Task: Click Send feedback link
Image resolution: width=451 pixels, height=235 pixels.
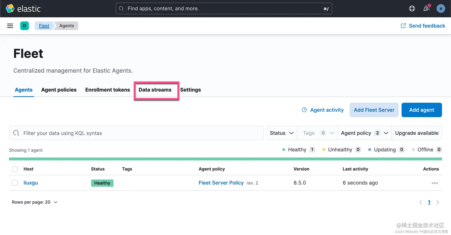Action: click(x=423, y=26)
